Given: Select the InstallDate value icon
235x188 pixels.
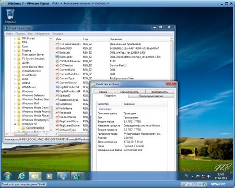Looking at the screenshot, I should [x=57, y=104].
